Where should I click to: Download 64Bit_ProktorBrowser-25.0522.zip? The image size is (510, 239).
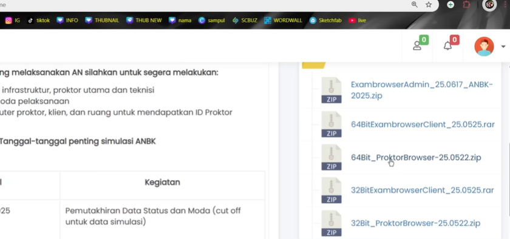click(416, 157)
